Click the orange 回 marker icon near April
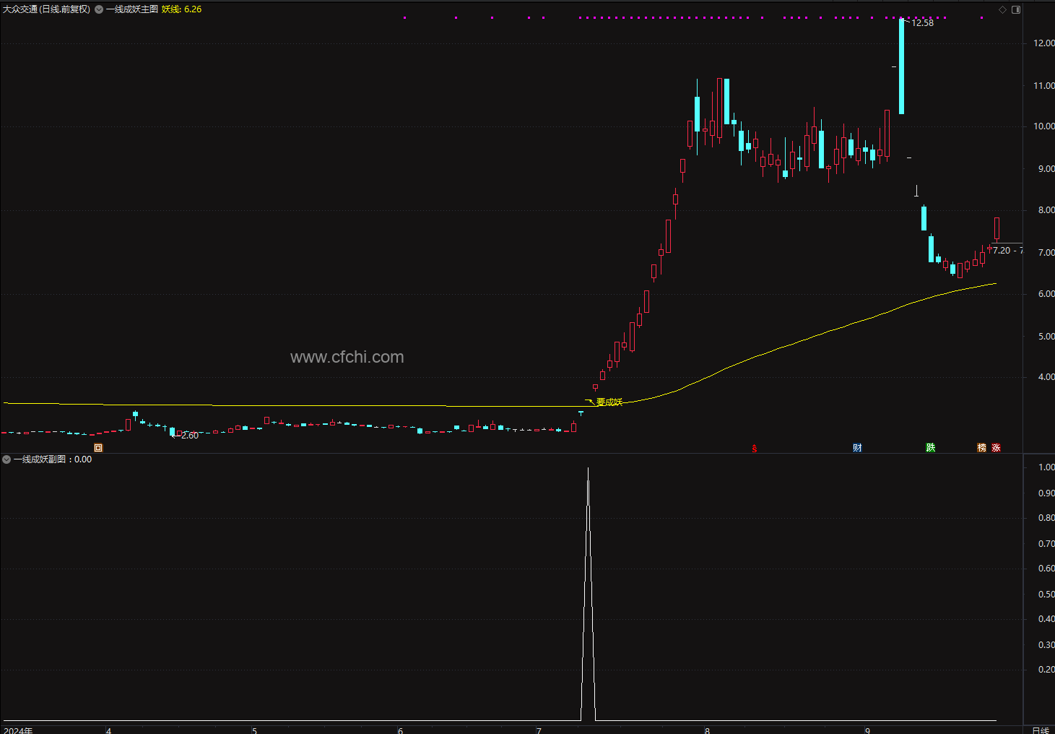The height and width of the screenshot is (734, 1055). pyautogui.click(x=98, y=448)
